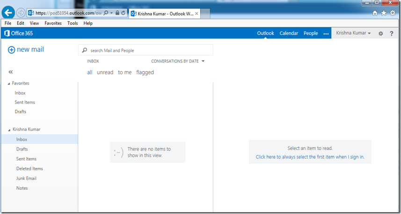Click the search magnifier in address bar
Image resolution: width=401 pixels, height=214 pixels.
[x=106, y=13]
